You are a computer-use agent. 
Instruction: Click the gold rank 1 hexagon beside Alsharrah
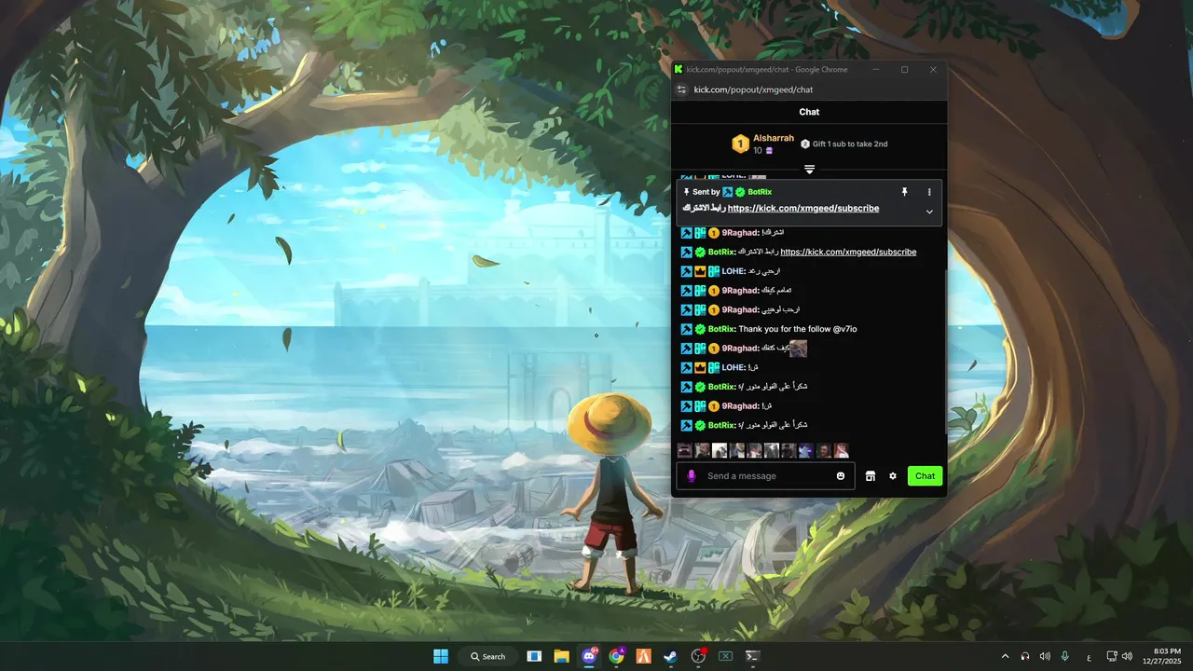[x=740, y=144]
